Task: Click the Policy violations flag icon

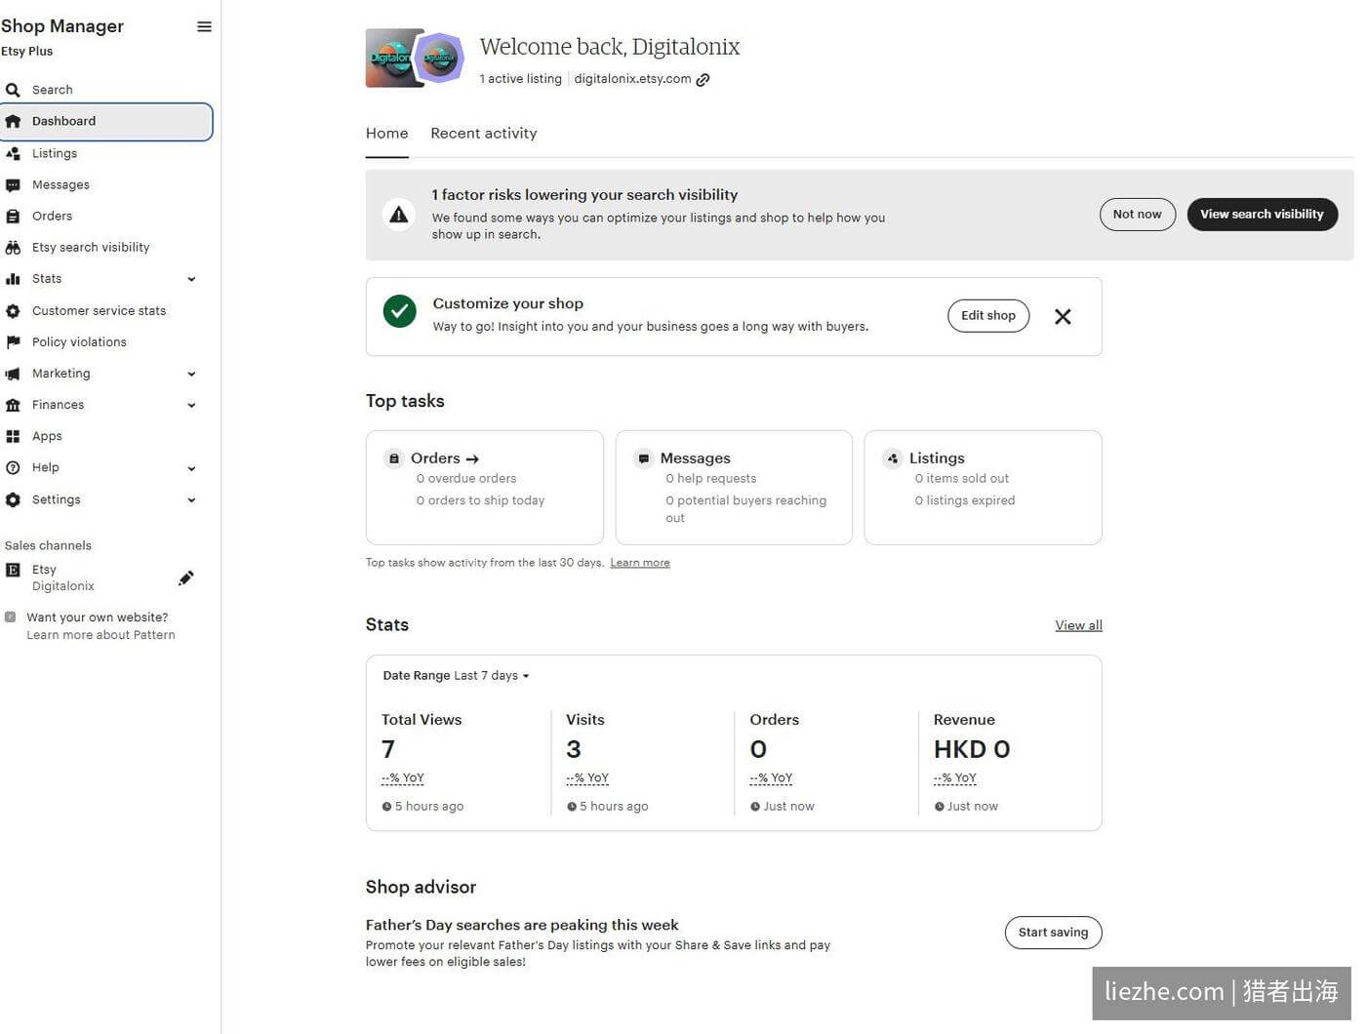Action: pos(13,342)
